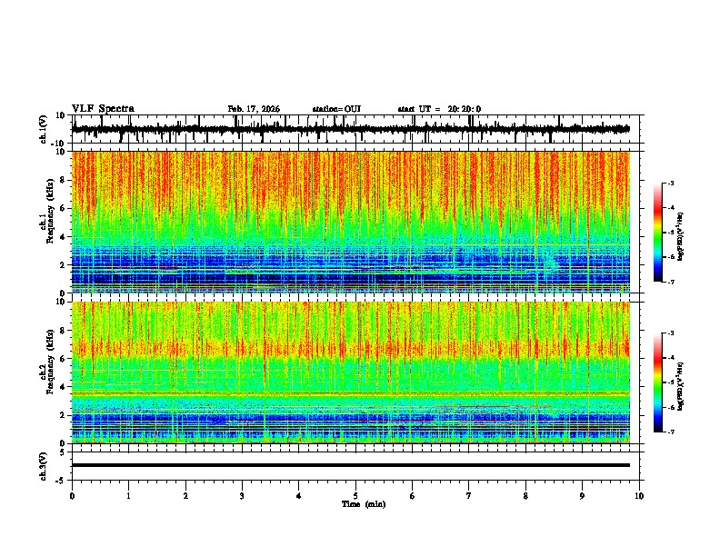Click time axis tick label "2"
Screen dimensions: 720x556
click(x=185, y=496)
